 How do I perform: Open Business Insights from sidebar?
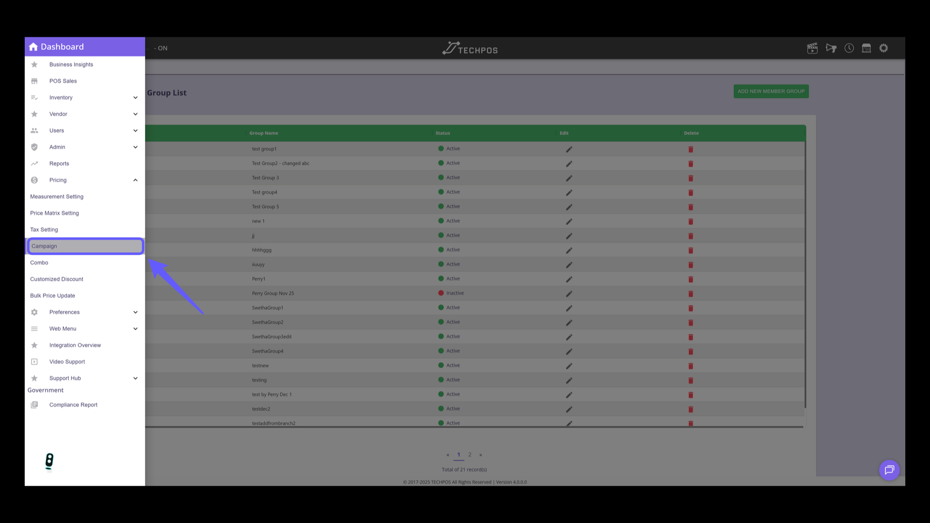pos(71,64)
